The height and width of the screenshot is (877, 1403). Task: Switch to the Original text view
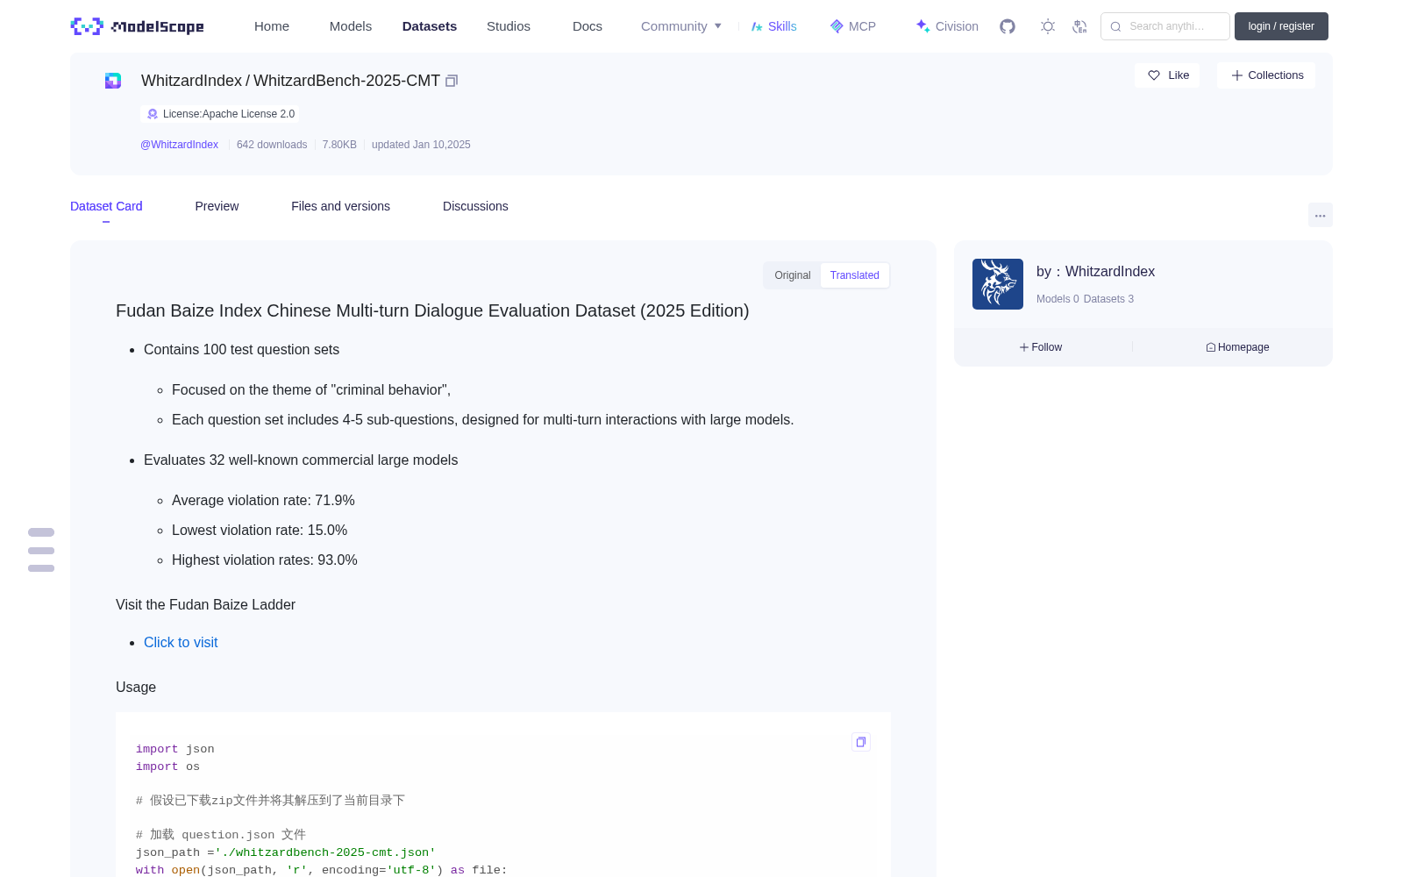coord(793,275)
